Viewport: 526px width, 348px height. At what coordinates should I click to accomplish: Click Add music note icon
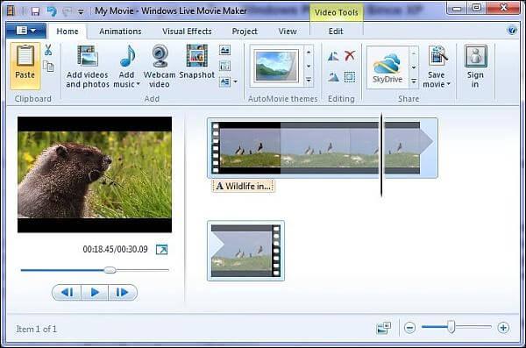(x=127, y=56)
